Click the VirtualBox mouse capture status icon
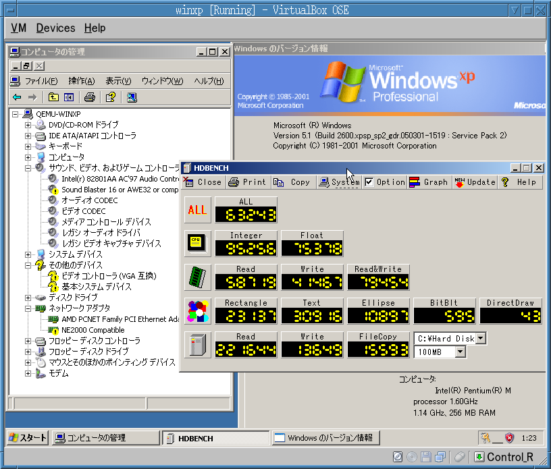Image resolution: width=551 pixels, height=469 pixels. (x=460, y=457)
